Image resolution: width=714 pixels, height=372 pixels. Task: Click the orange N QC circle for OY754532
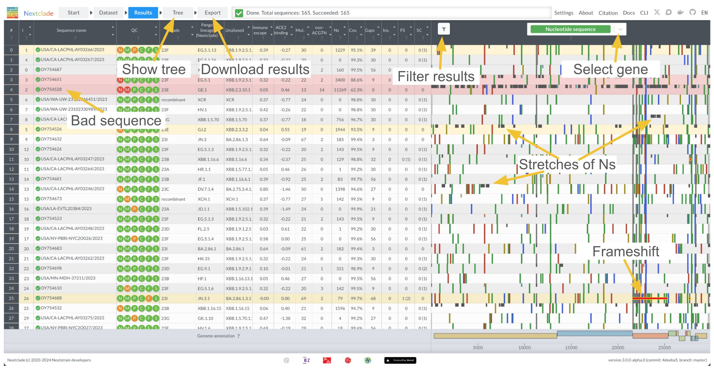[x=120, y=309]
